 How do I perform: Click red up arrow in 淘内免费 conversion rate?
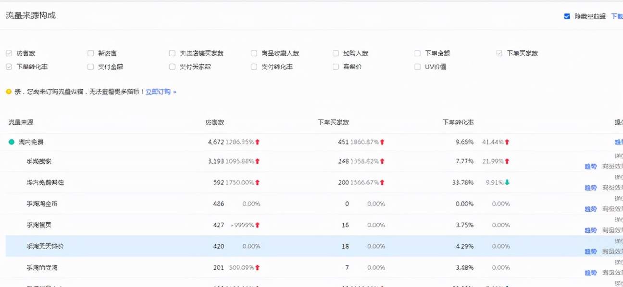tap(507, 142)
